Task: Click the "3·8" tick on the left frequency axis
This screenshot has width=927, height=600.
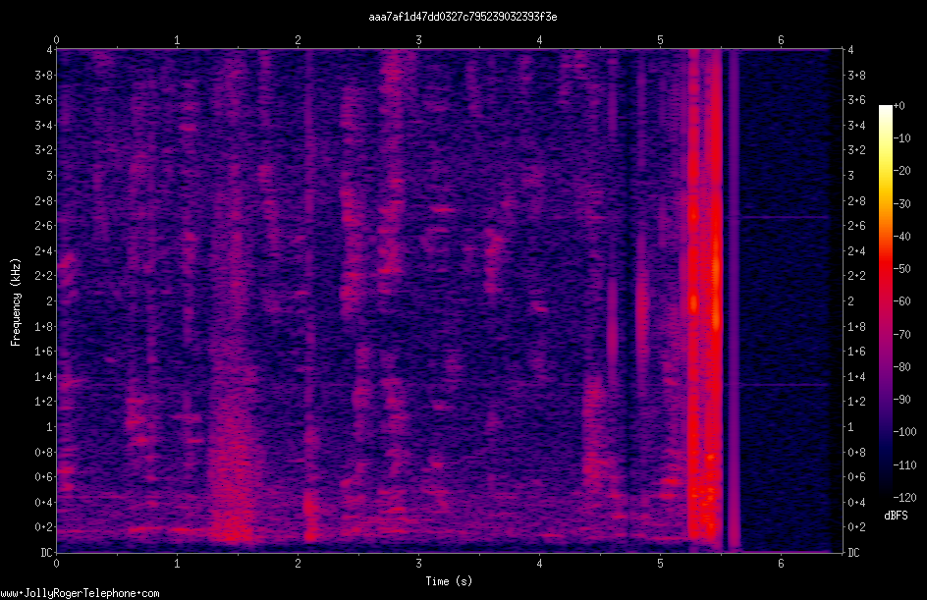Action: coord(43,75)
